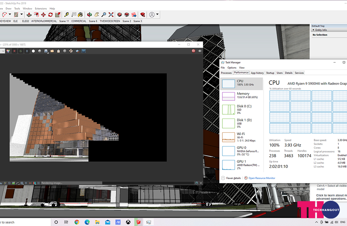
Task: Open Extension Warehouse from the toolbar
Action: coord(127,15)
